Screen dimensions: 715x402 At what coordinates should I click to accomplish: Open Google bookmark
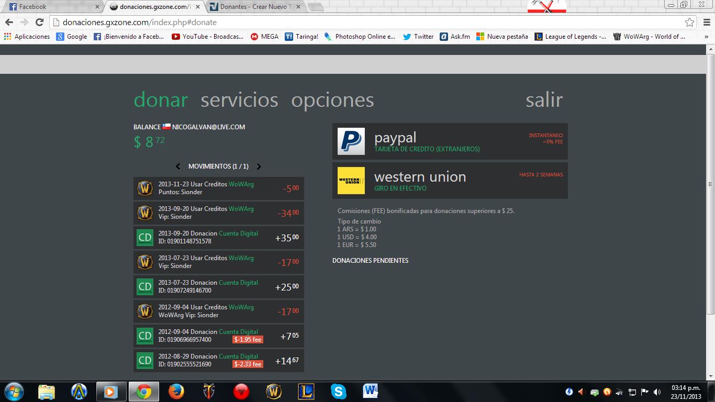click(72, 37)
